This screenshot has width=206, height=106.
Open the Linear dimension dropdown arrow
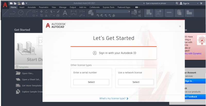click(x=84, y=12)
